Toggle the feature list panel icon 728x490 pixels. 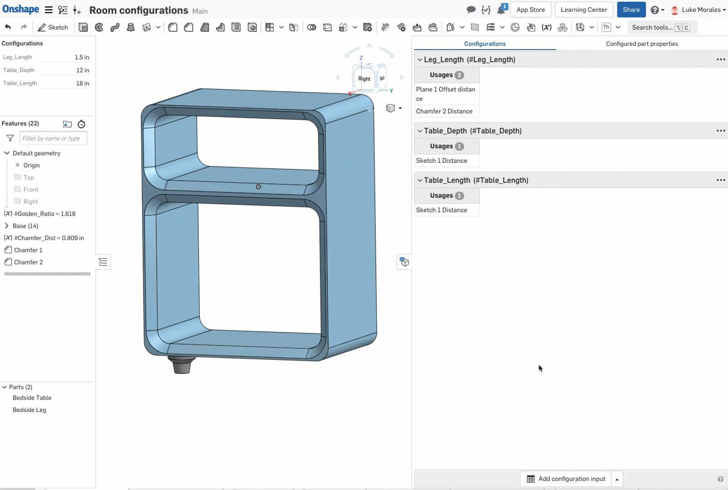pyautogui.click(x=103, y=262)
